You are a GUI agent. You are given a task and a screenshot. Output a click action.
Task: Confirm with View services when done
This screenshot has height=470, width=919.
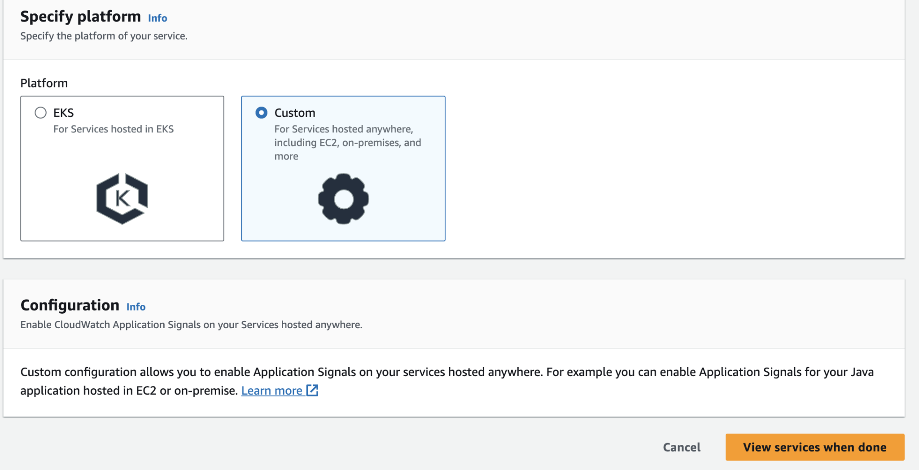[814, 447]
